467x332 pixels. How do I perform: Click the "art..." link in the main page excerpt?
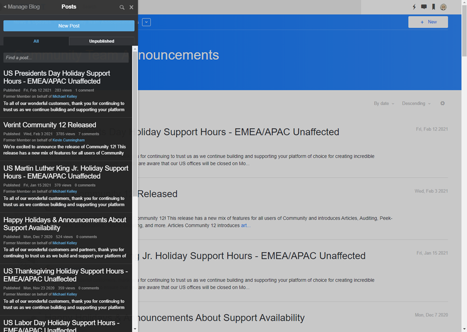pyautogui.click(x=245, y=225)
